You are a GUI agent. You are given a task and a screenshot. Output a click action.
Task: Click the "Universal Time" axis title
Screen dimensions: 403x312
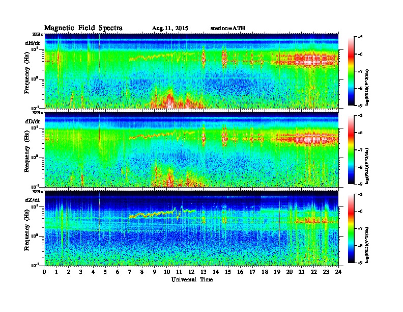click(x=192, y=279)
